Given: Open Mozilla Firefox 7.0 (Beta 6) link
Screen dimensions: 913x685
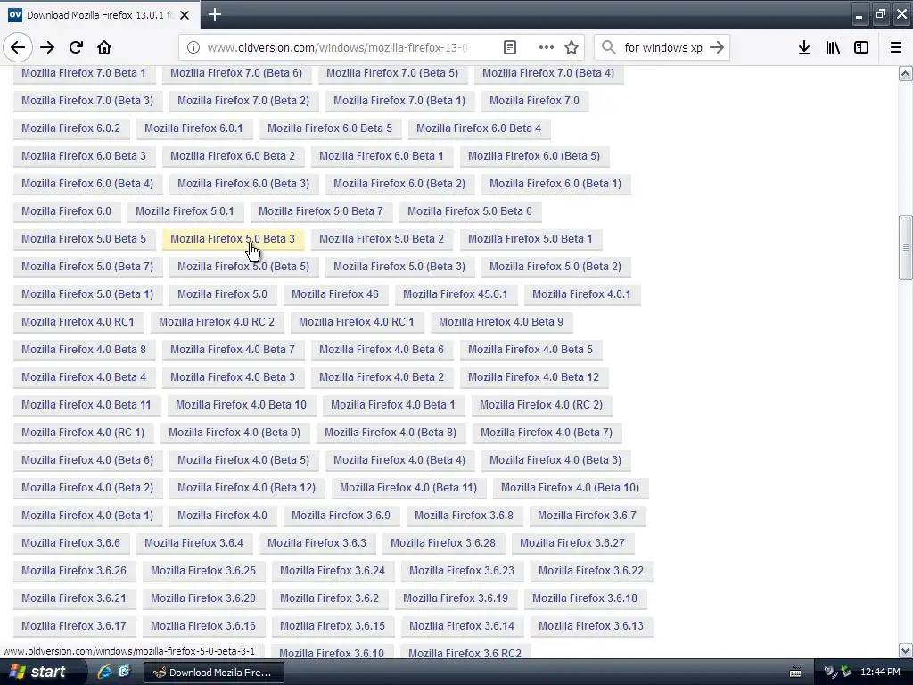Looking at the screenshot, I should (235, 73).
